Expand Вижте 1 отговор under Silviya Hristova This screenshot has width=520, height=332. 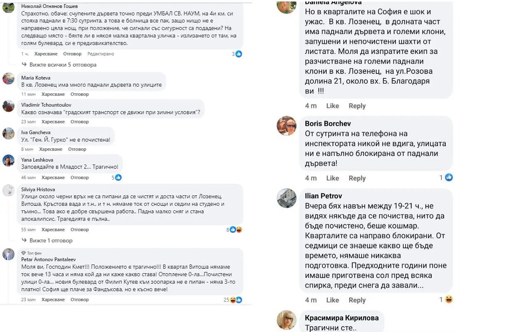(51, 240)
